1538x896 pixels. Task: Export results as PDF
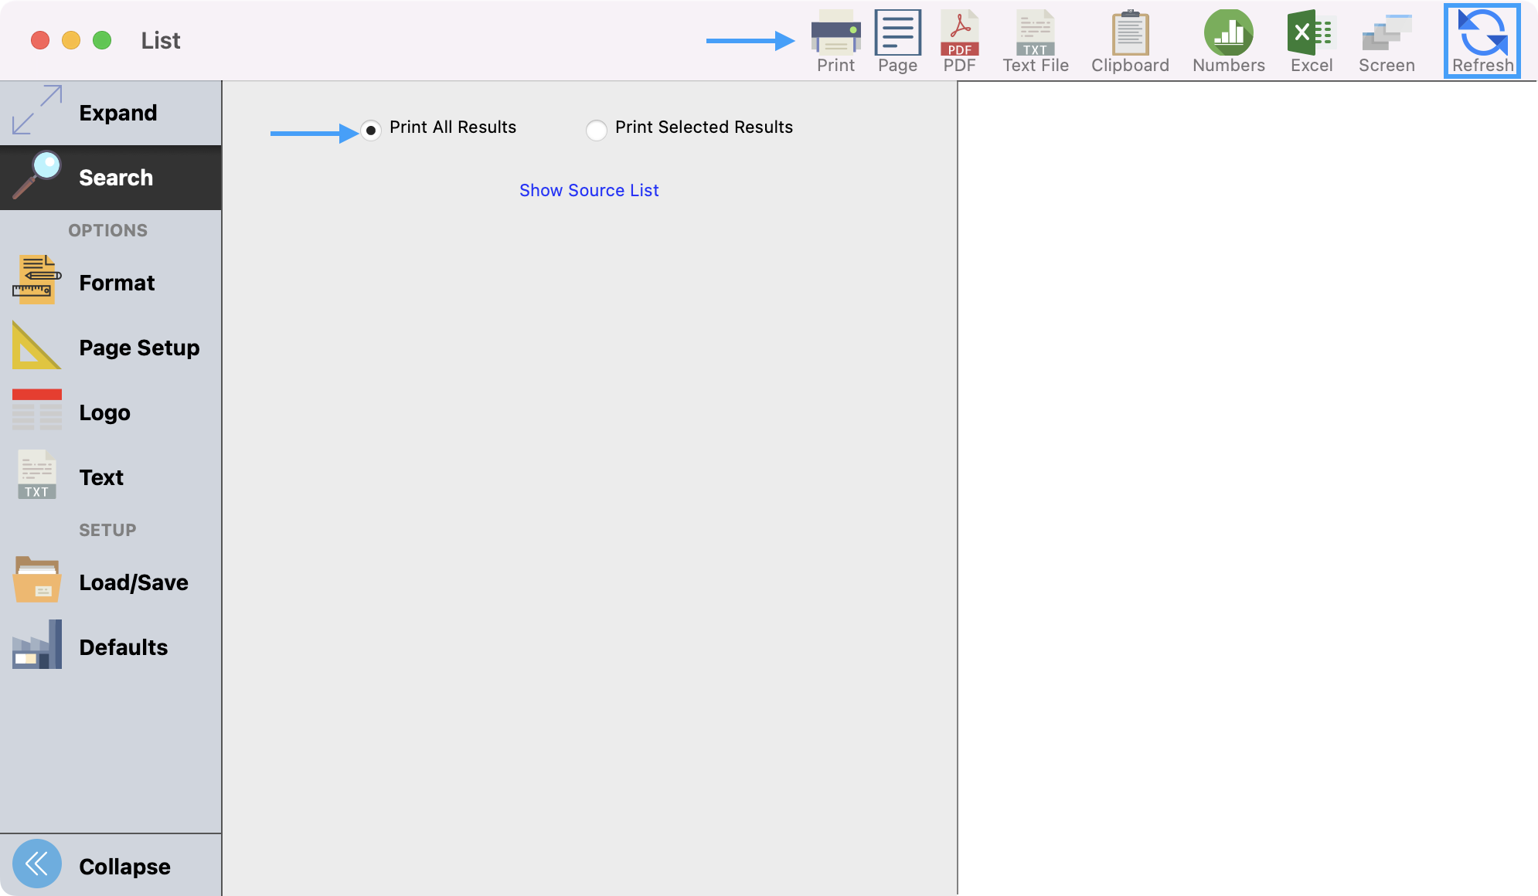pos(959,33)
